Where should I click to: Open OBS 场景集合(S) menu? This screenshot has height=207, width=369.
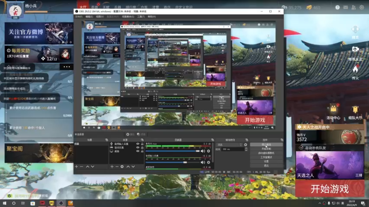128,17
